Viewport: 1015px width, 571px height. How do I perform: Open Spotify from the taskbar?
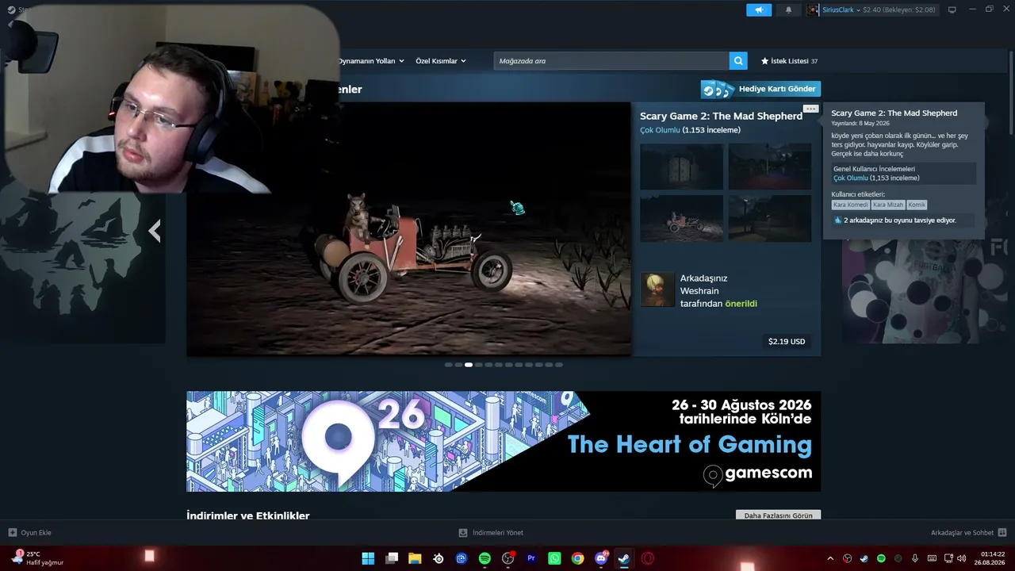tap(485, 558)
